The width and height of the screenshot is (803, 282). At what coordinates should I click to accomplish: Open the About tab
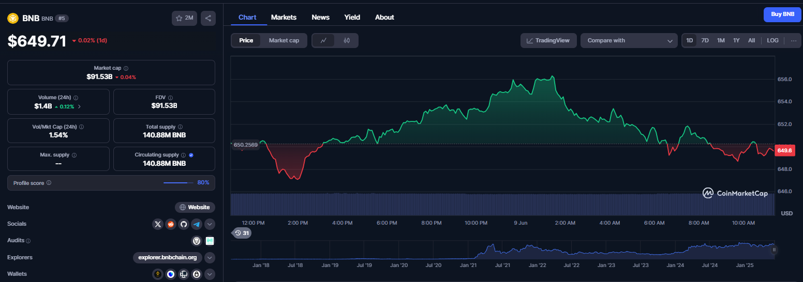click(x=384, y=17)
